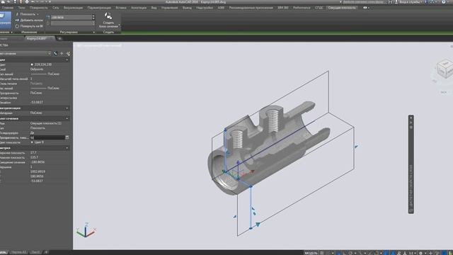Click the help question mark icon
This screenshot has width=453, height=255.
click(x=444, y=1)
